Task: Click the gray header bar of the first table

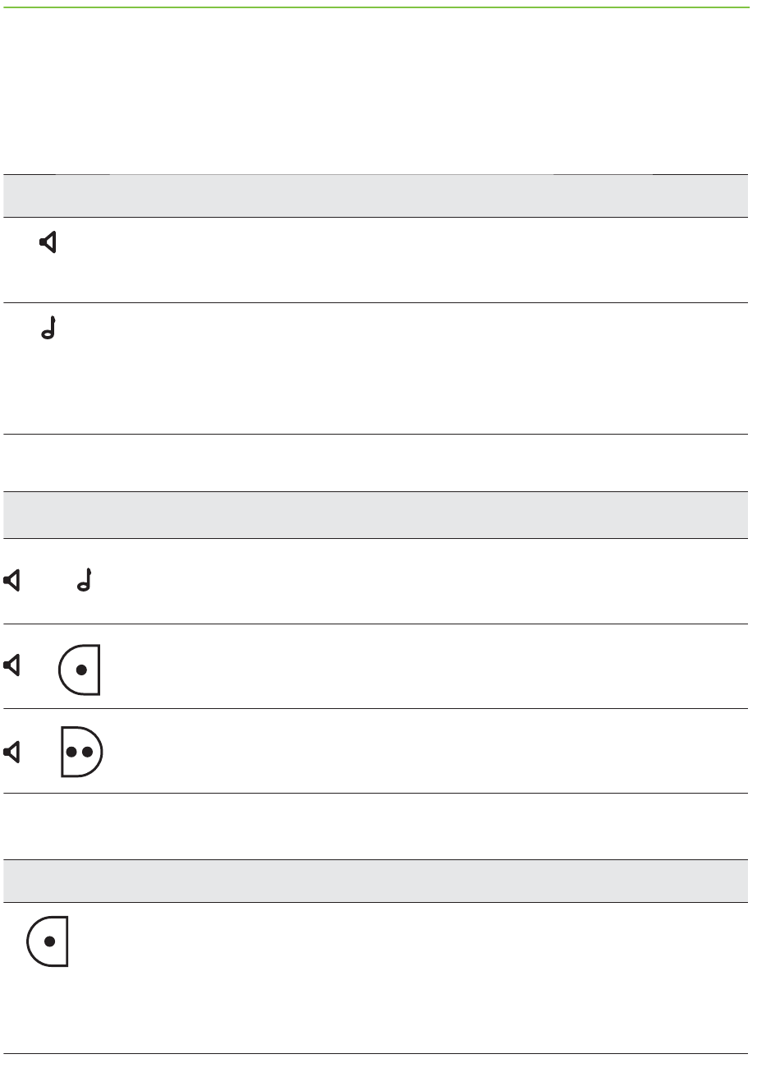Action: click(374, 196)
